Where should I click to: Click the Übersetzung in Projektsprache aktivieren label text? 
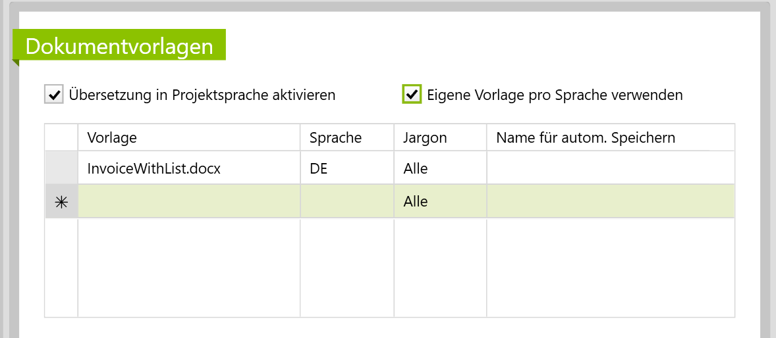click(x=202, y=95)
